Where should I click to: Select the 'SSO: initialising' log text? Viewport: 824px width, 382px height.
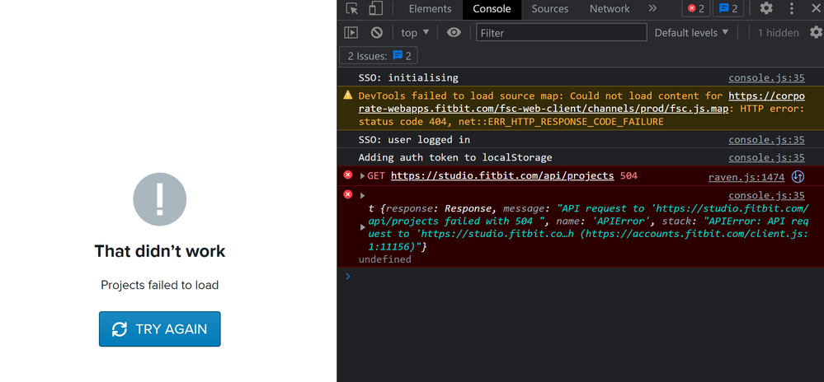click(x=408, y=77)
